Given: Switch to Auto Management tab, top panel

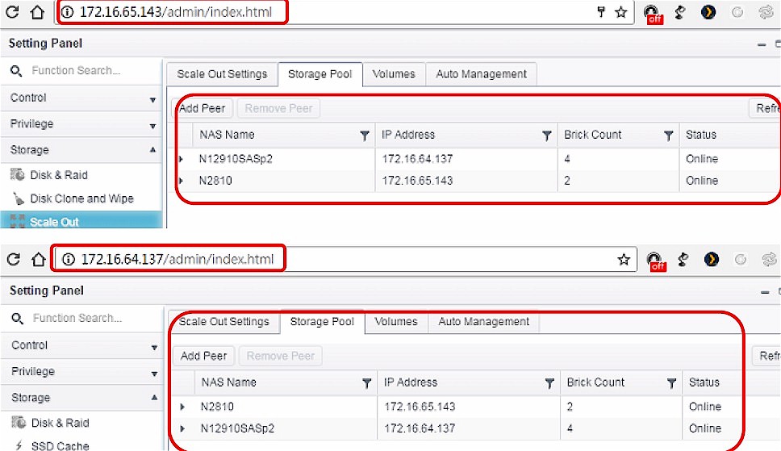Looking at the screenshot, I should [481, 74].
